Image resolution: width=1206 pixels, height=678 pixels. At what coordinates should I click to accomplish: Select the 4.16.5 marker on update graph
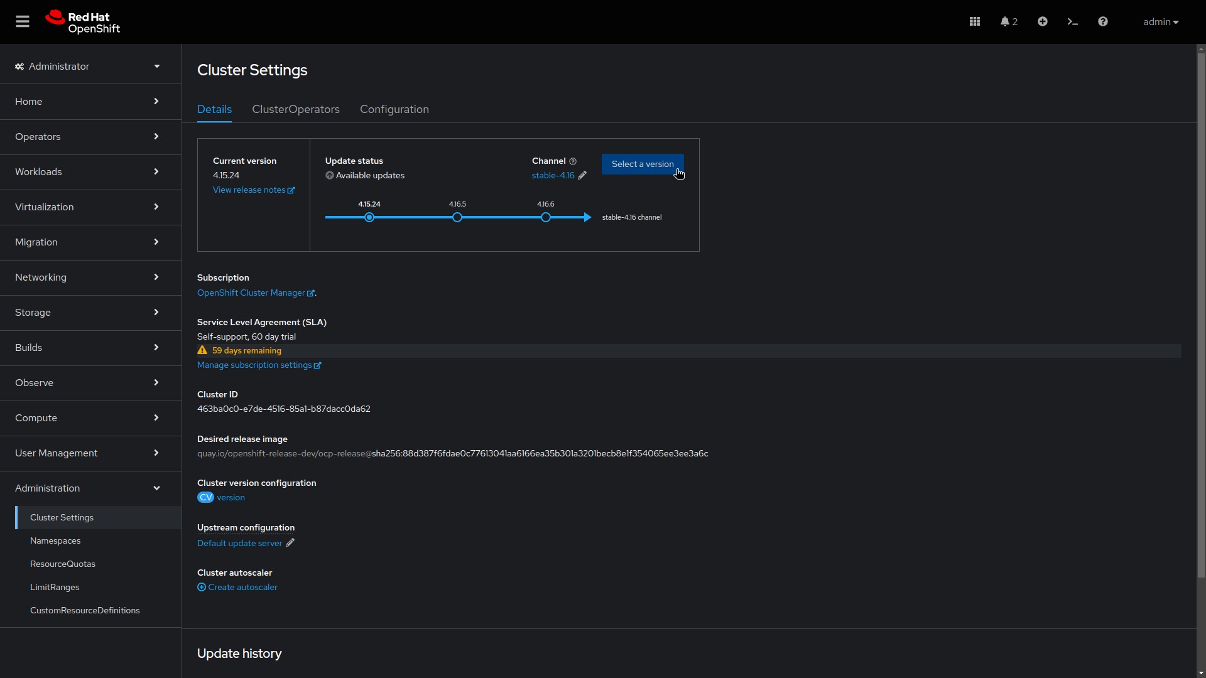click(x=458, y=217)
